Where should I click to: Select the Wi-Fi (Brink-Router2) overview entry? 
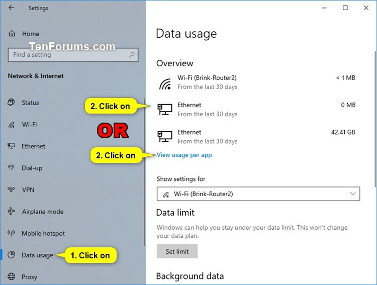point(257,82)
